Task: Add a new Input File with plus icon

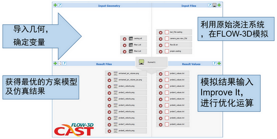Action: [219, 5]
